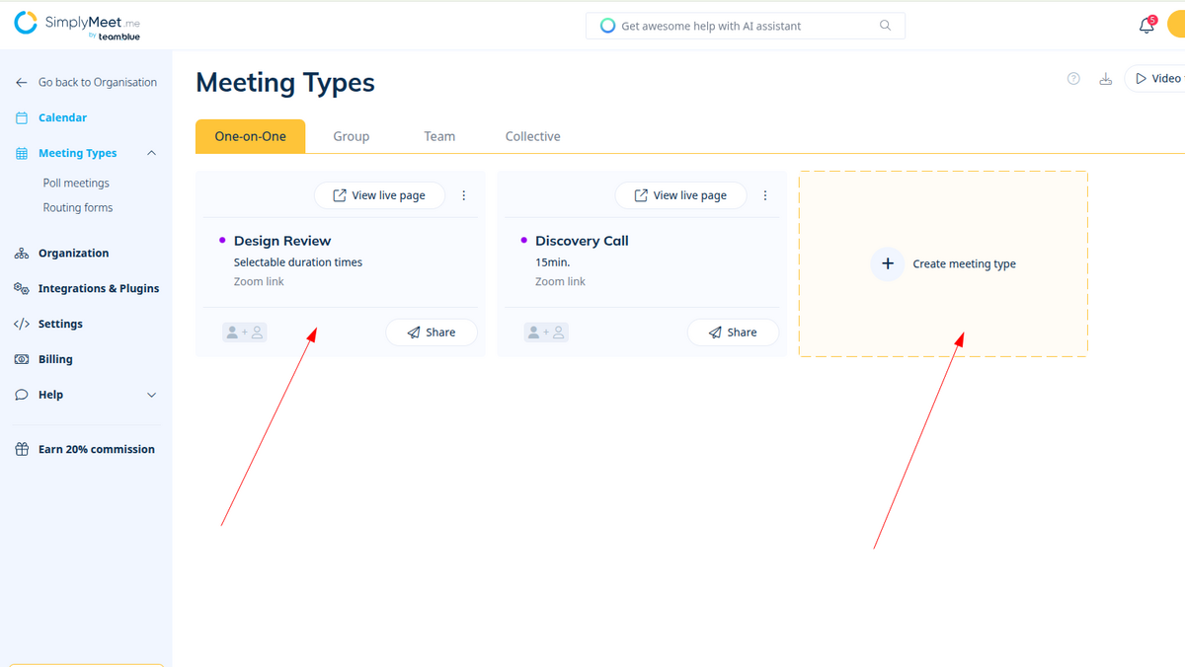
Task: Click the Settings code-bracket icon
Action: point(22,325)
